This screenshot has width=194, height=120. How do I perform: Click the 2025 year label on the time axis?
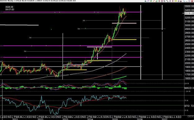tap(115, 119)
